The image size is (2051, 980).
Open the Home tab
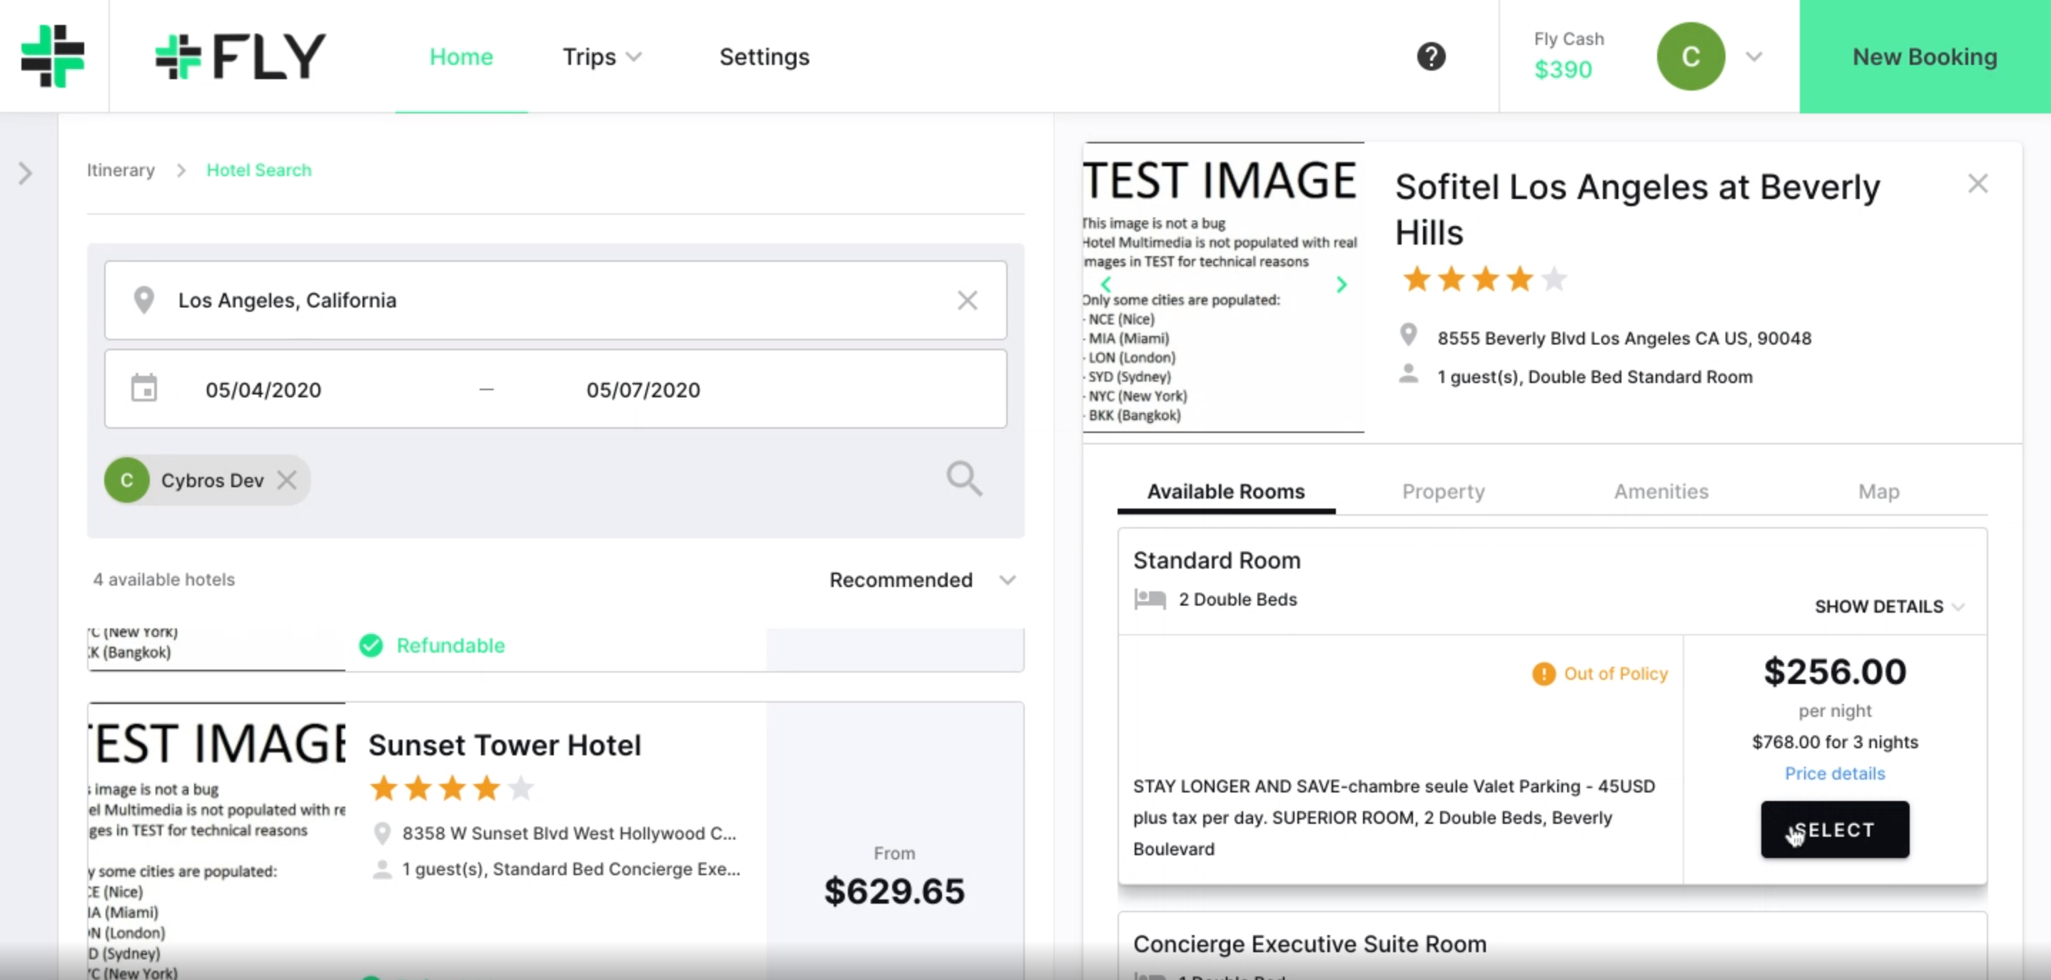(461, 56)
